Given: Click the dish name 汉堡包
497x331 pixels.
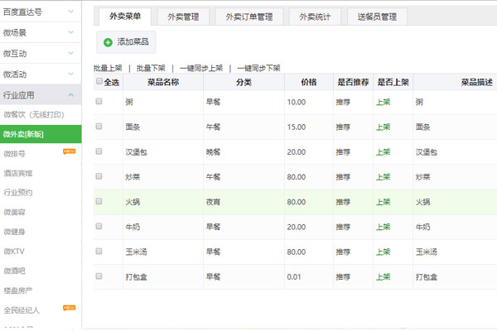Looking at the screenshot, I should (137, 152).
